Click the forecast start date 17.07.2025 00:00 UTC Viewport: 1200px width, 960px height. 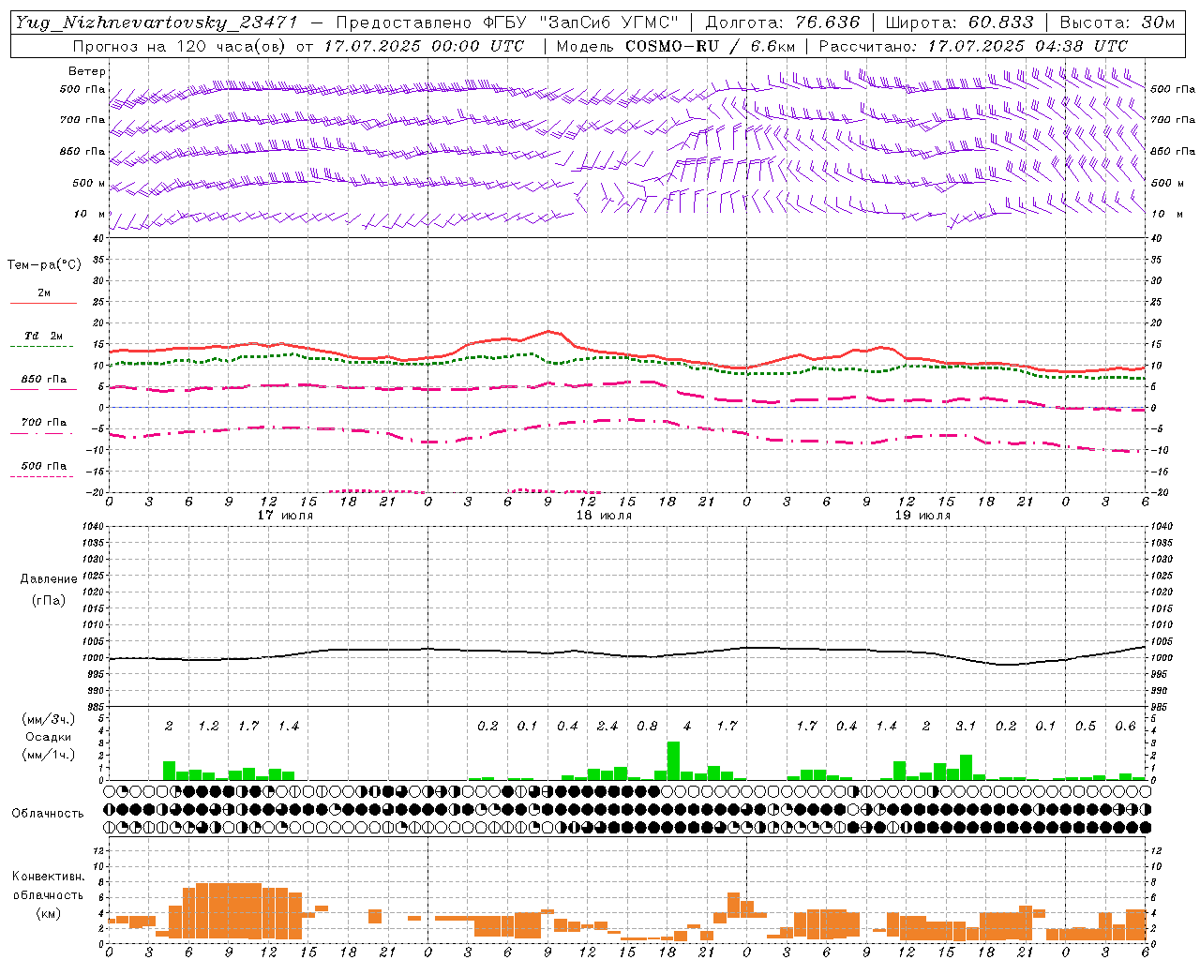[424, 46]
